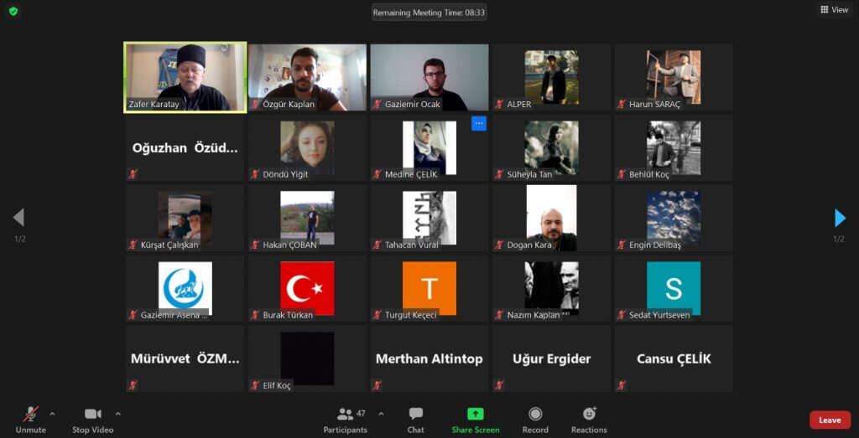Stop Video camera
Screen dimensions: 859x438
click(x=92, y=420)
